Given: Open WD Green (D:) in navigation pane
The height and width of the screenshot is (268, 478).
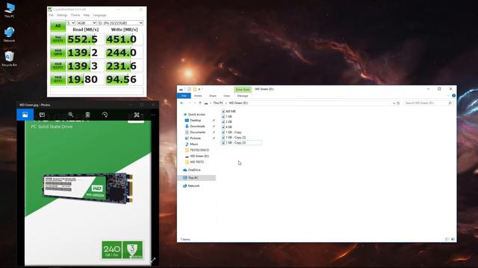Looking at the screenshot, I should (x=197, y=156).
